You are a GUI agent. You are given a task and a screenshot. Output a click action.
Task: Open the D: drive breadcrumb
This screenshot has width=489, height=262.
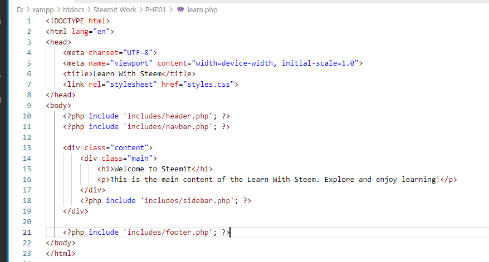20,10
